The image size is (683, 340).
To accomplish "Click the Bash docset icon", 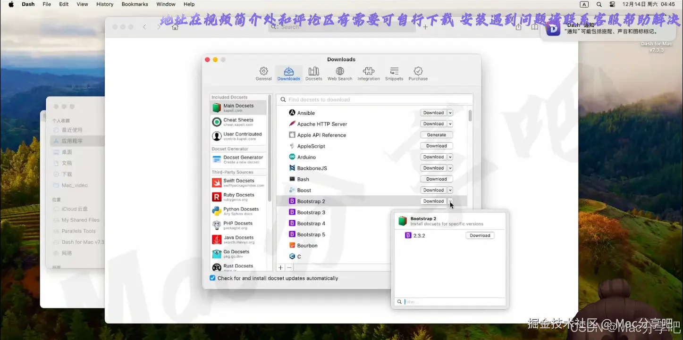I will [x=292, y=179].
